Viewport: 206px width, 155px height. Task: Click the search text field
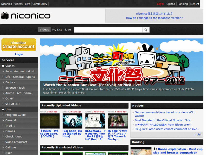tap(108, 30)
